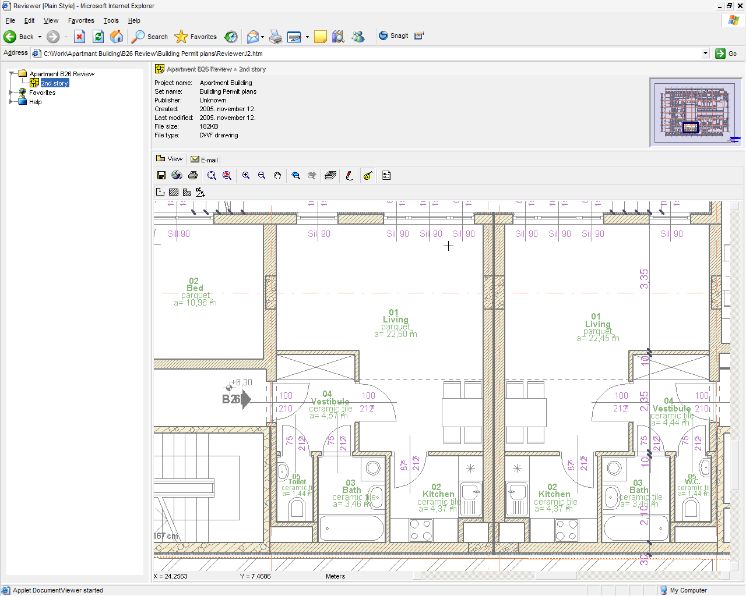Toggle the yellow tape measure tool
The height and width of the screenshot is (596, 746).
pos(368,175)
